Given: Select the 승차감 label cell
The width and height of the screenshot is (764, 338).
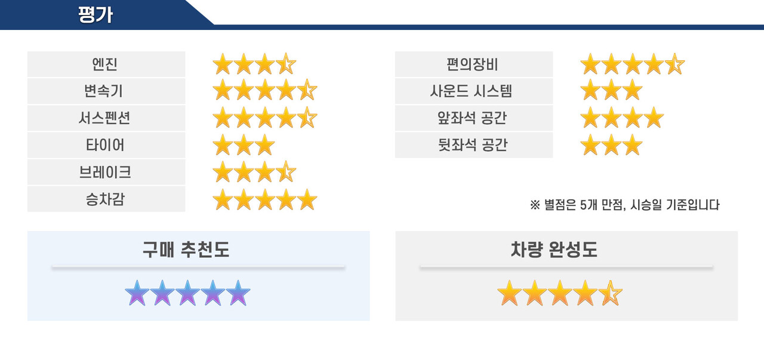Looking at the screenshot, I should (x=106, y=199).
